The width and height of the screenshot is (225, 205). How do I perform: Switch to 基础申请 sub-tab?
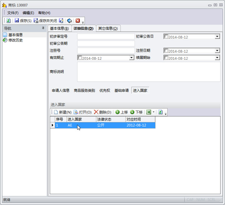coord(121,90)
